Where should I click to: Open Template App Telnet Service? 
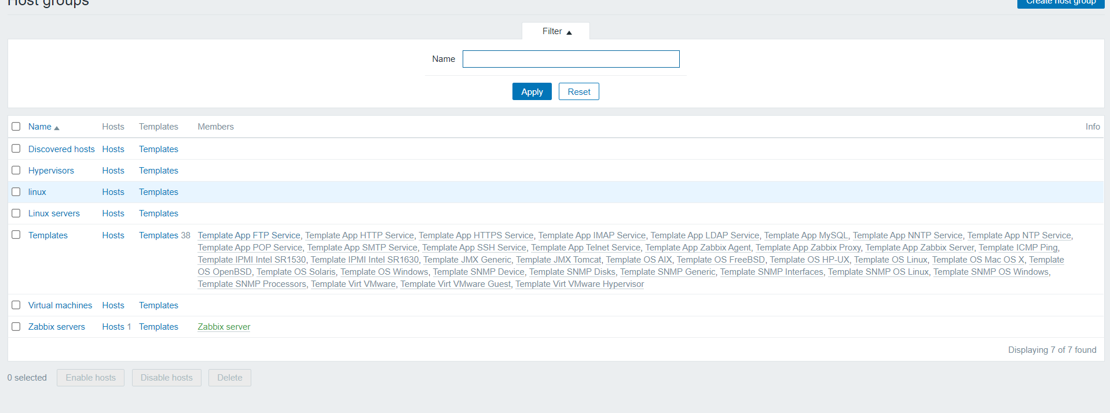[586, 248]
